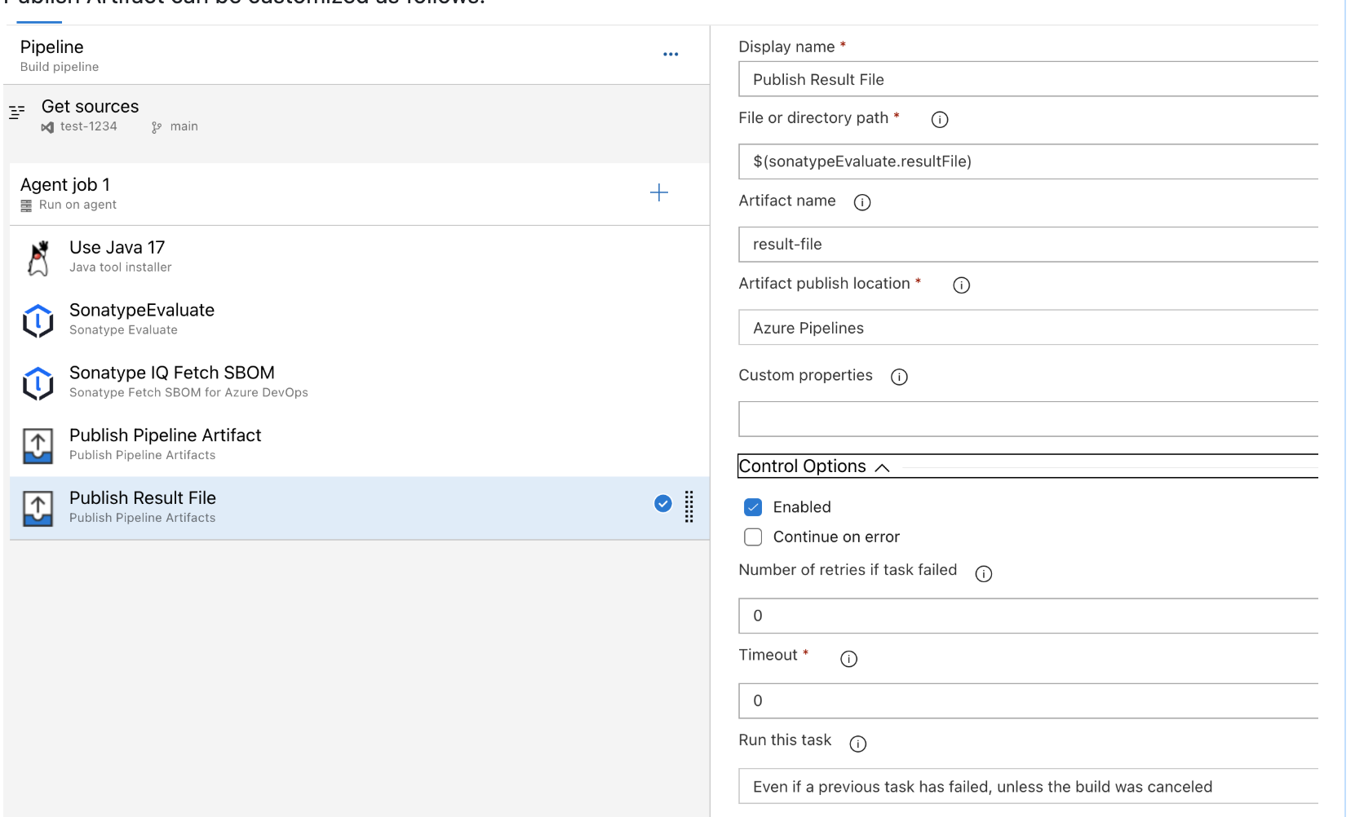
Task: Click the drag handle on Publish Result File
Action: (x=689, y=506)
